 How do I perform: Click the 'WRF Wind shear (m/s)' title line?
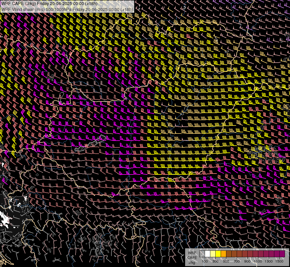[67, 9]
